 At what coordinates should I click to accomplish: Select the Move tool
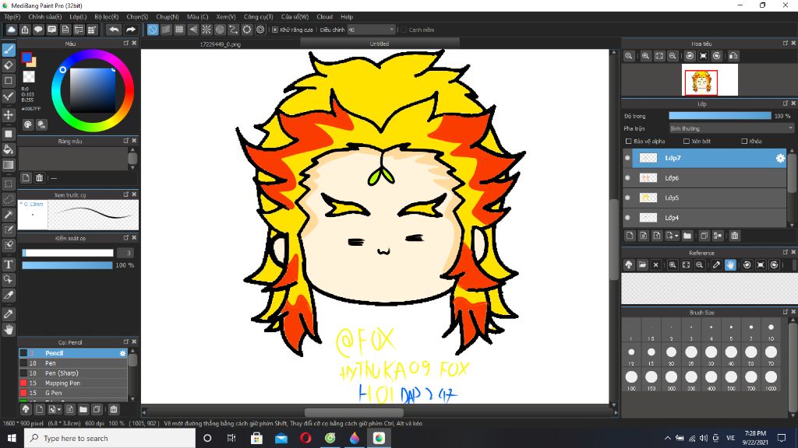(x=8, y=114)
